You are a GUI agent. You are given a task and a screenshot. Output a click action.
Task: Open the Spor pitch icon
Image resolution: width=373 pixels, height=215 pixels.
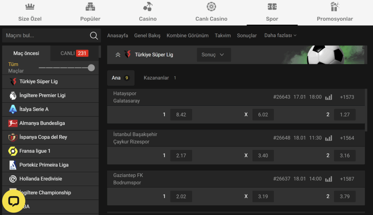pos(272,7)
